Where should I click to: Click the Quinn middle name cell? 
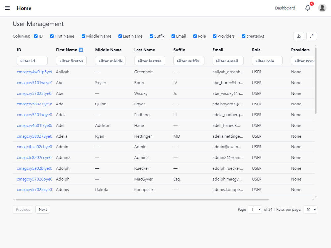coord(101,104)
